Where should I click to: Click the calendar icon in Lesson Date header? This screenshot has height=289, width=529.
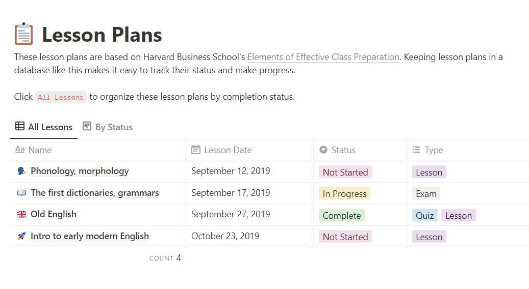[195, 150]
